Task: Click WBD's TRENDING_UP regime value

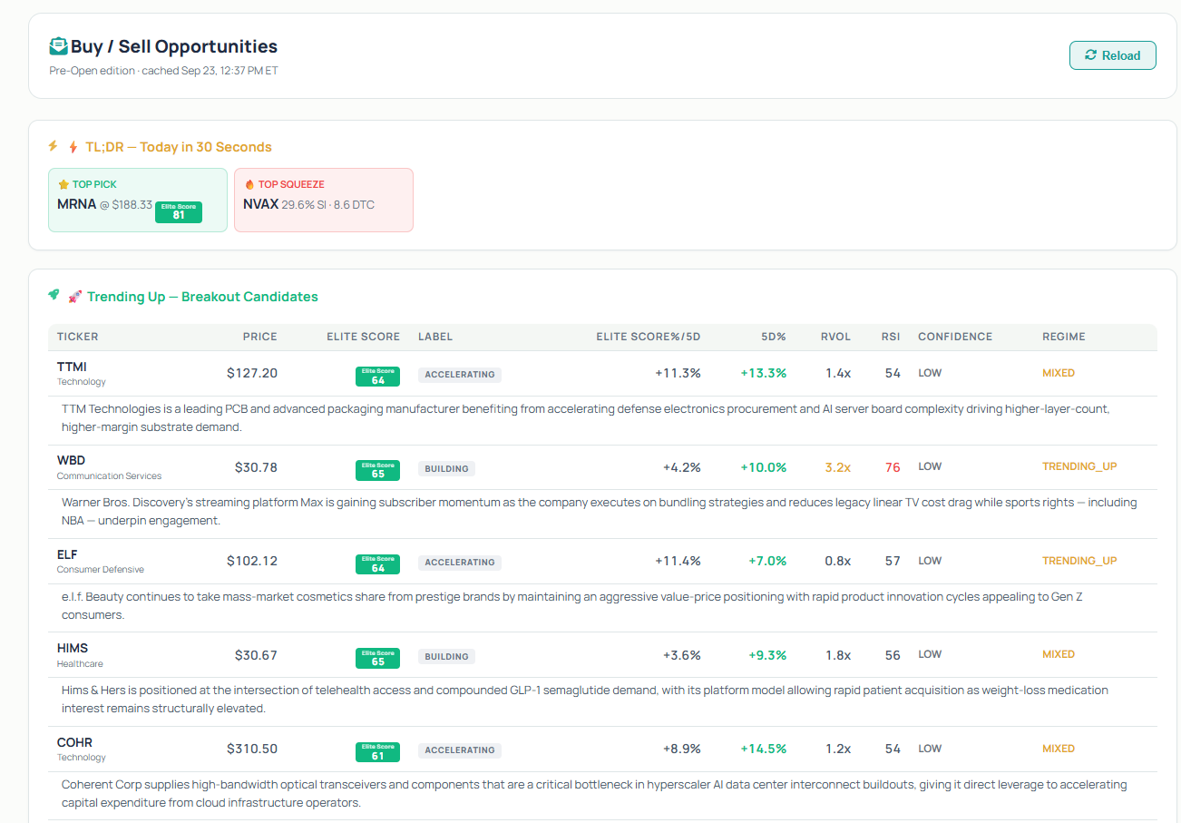Action: (x=1079, y=466)
